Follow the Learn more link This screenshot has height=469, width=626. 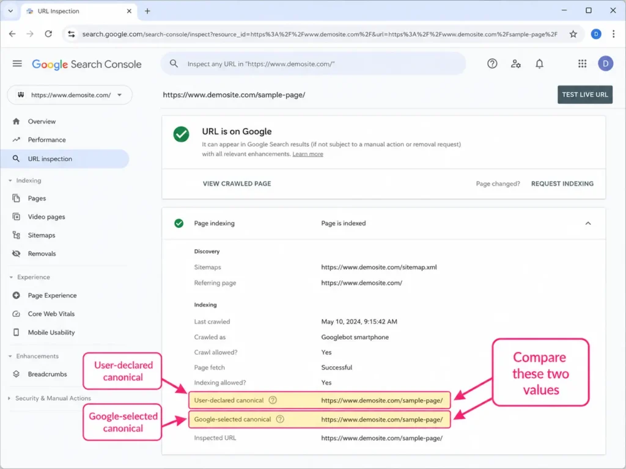pyautogui.click(x=308, y=154)
